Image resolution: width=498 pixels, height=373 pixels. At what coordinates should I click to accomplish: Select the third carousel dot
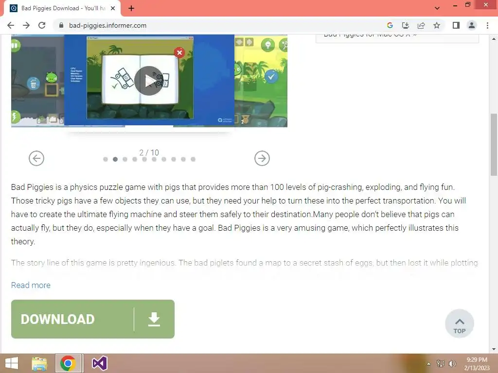pyautogui.click(x=125, y=159)
